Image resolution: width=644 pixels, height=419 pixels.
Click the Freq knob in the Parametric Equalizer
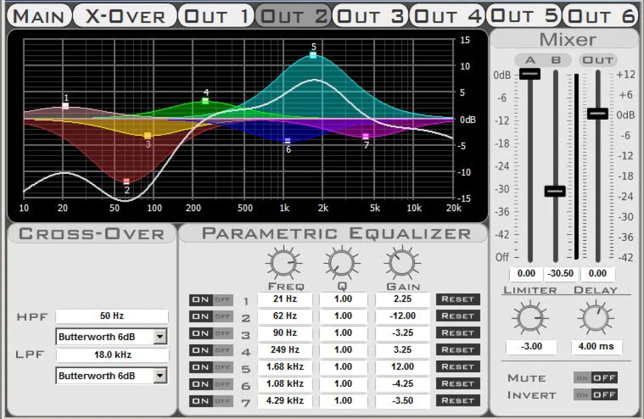pos(284,262)
